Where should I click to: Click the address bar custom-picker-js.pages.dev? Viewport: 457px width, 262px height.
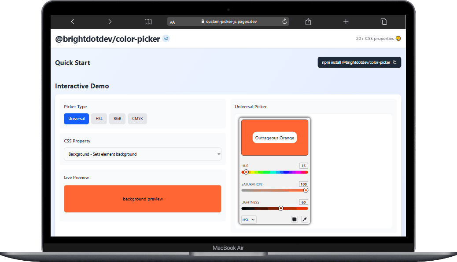228,21
